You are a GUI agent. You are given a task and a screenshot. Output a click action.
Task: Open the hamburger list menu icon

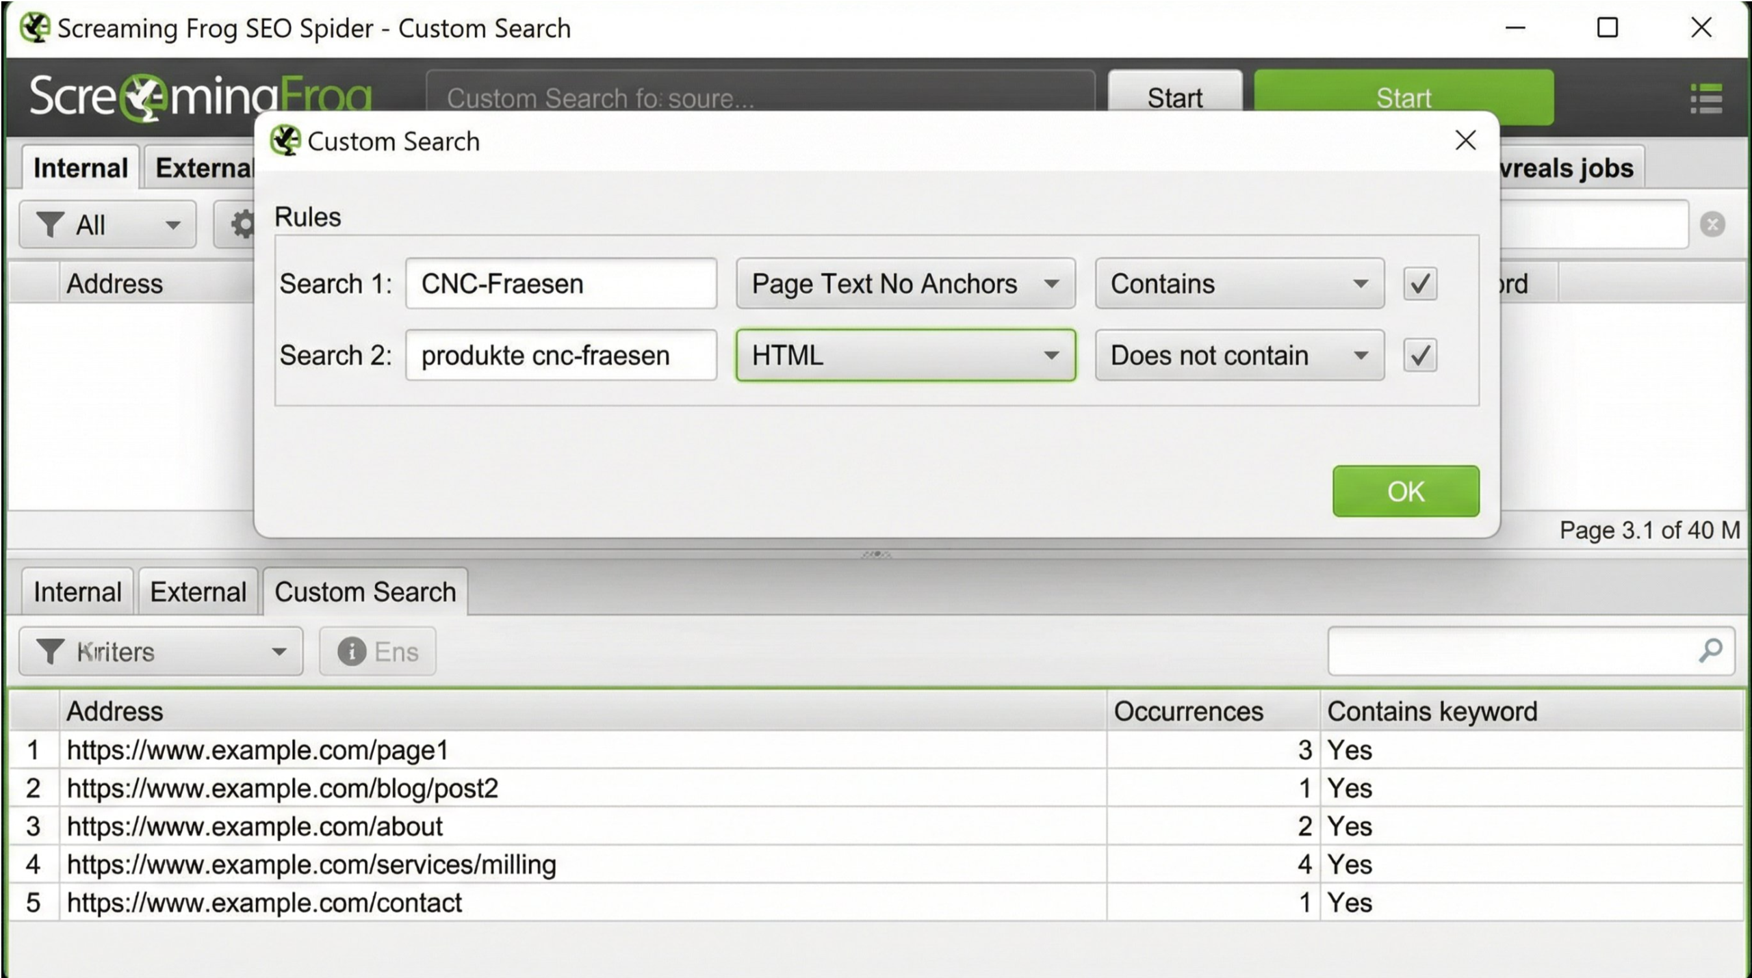coord(1706,99)
